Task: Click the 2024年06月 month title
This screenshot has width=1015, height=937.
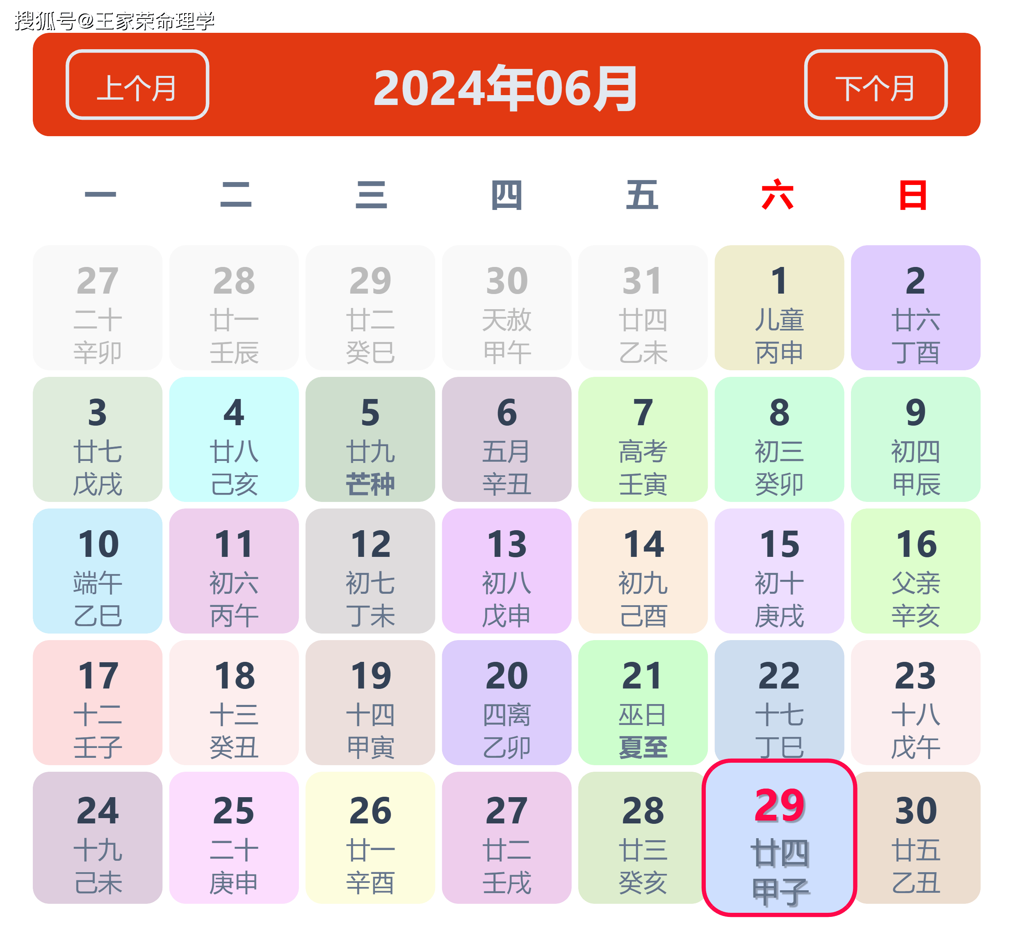Action: click(506, 87)
